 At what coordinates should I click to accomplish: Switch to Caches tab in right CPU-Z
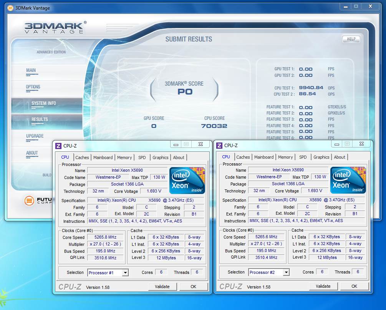(x=243, y=157)
